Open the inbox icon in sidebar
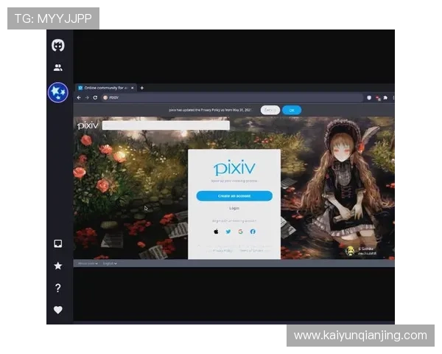The width and height of the screenshot is (442, 354). [58, 243]
